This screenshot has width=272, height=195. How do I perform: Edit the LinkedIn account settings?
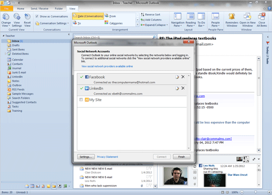(x=177, y=88)
